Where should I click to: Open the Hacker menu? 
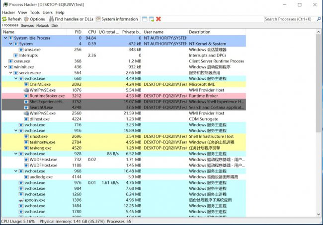[8, 12]
